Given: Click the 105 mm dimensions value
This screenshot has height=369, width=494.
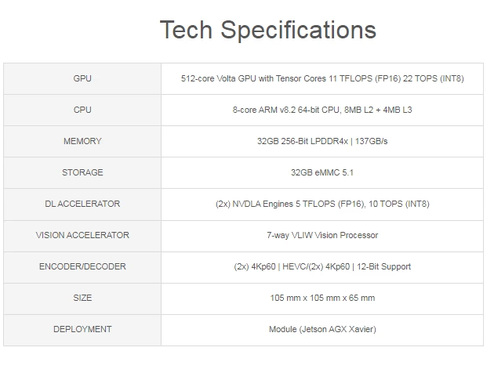Looking at the screenshot, I should [322, 298].
